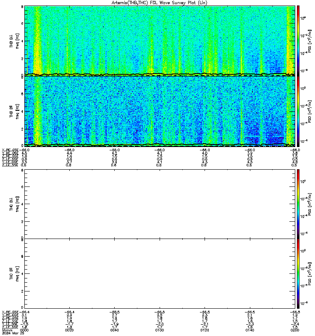Screen dimensions: 315x336
Task: Click the '0100' time tick label
Action: pyautogui.click(x=160, y=330)
